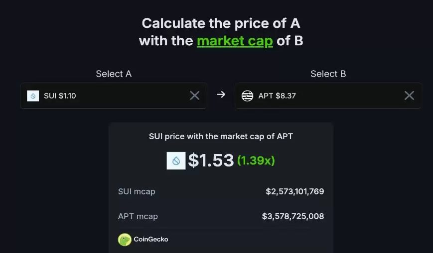Click the arrow between Select A and B

pos(221,95)
